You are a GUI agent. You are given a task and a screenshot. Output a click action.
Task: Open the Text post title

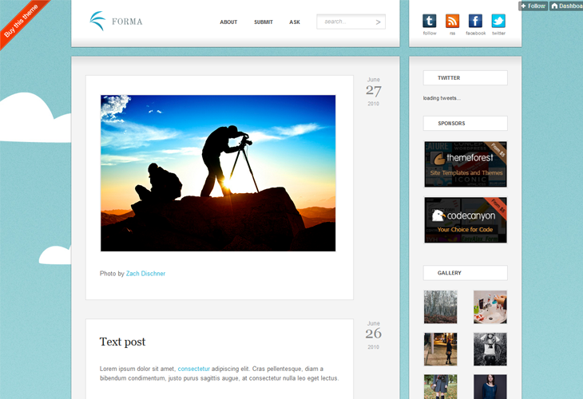click(x=122, y=342)
